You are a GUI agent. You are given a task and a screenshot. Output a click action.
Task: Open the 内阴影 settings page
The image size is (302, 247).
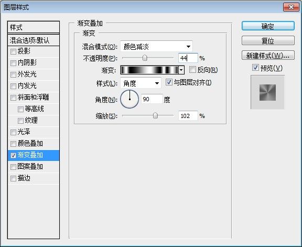[x=27, y=63]
